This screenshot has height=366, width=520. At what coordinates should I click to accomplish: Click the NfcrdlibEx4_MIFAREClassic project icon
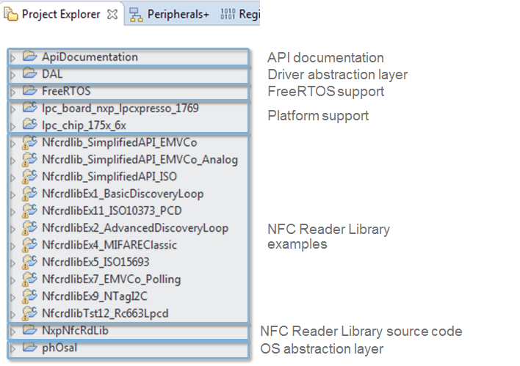click(29, 245)
